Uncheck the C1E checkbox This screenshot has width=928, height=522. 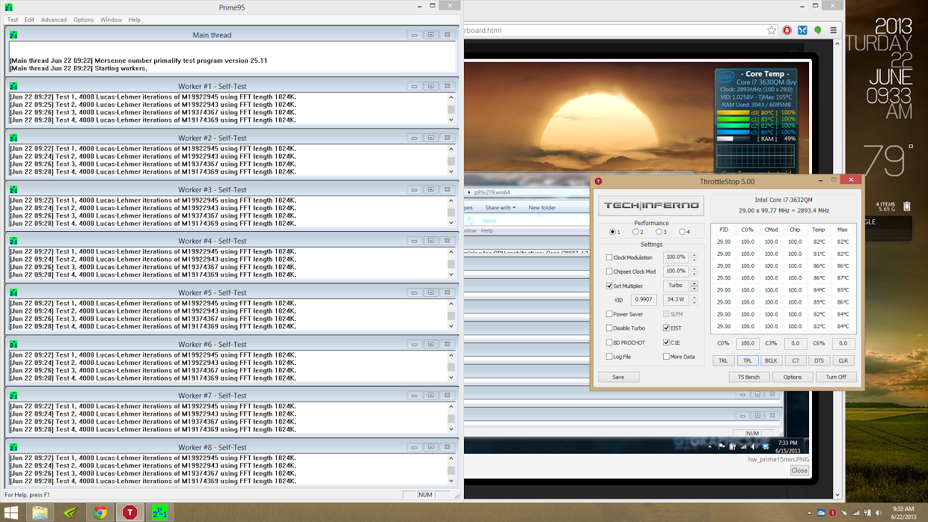pos(667,343)
